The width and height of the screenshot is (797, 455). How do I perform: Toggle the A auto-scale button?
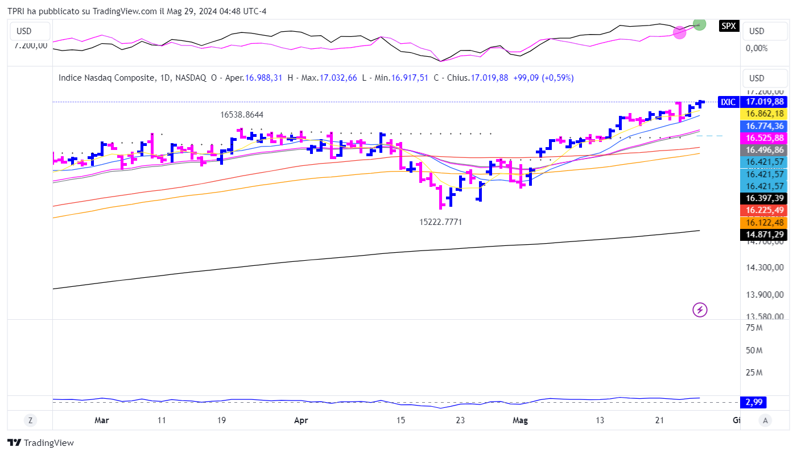[766, 420]
